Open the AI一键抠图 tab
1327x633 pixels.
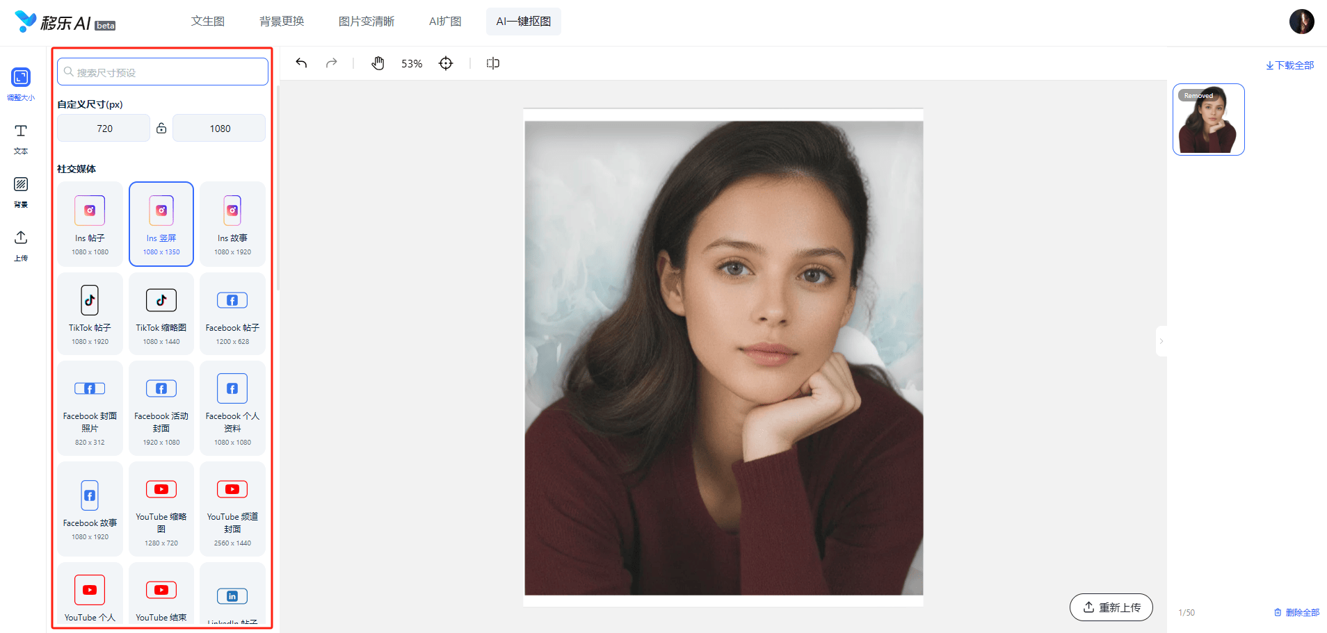point(524,22)
